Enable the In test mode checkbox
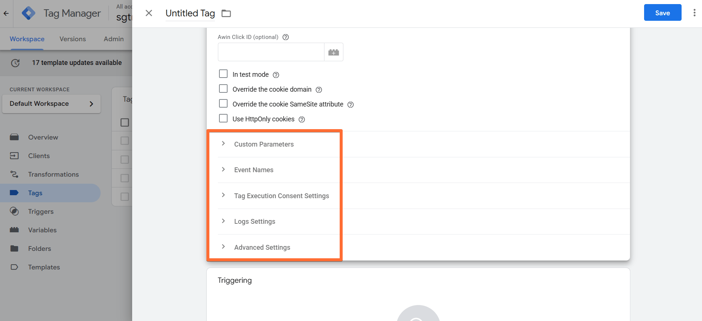702x321 pixels. 223,74
